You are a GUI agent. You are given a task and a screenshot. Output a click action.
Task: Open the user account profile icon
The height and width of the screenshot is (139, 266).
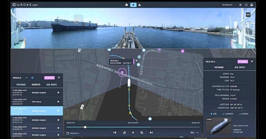252,5
